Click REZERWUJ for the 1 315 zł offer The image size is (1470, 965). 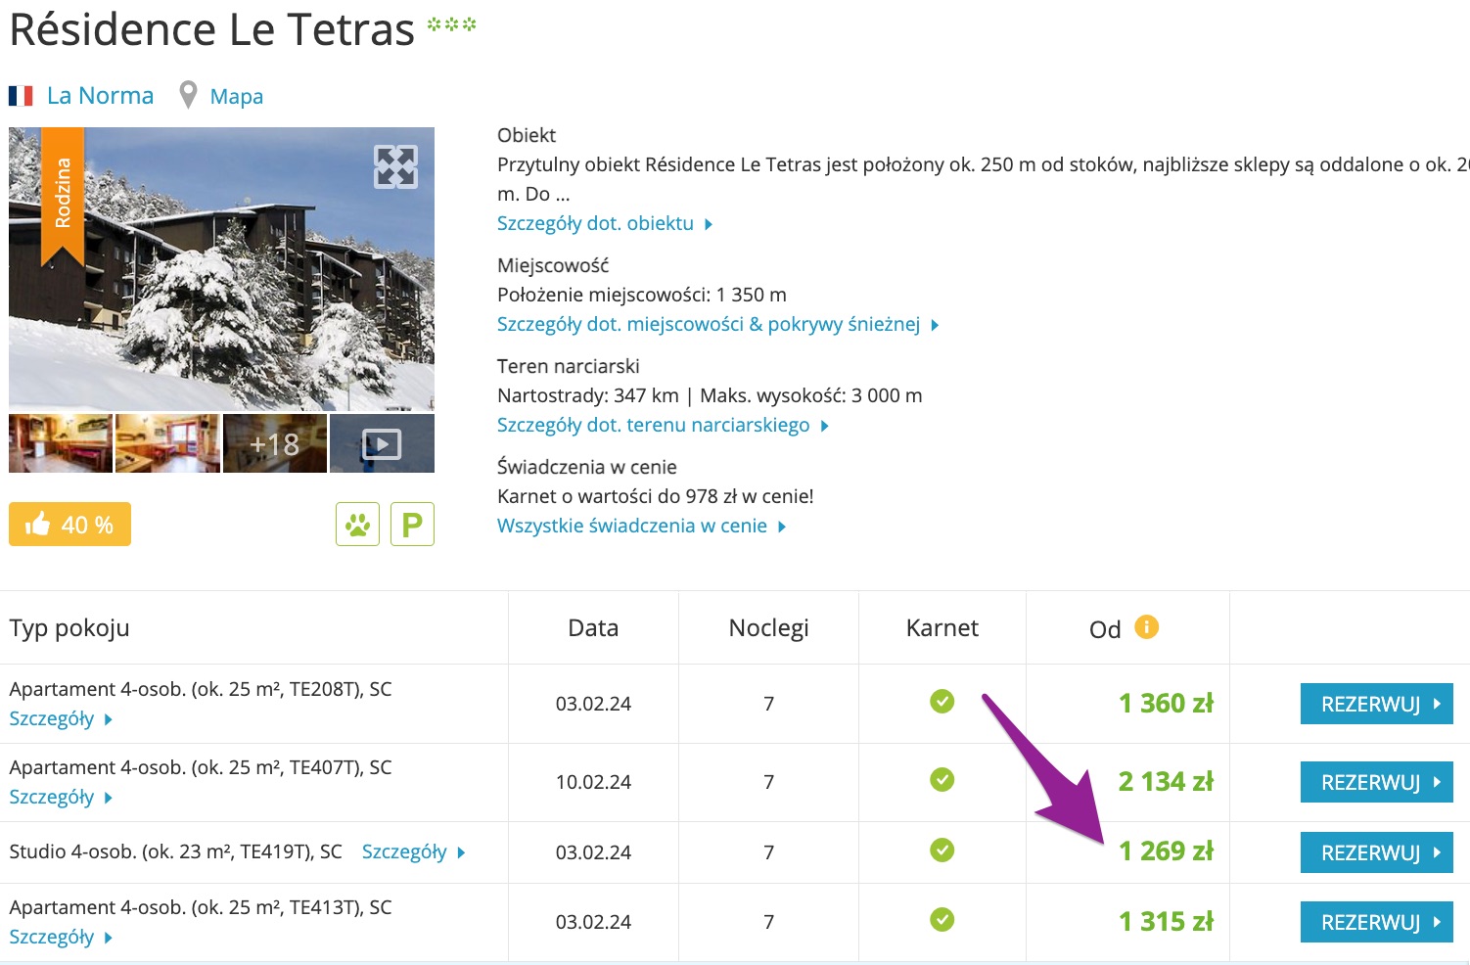click(x=1376, y=922)
